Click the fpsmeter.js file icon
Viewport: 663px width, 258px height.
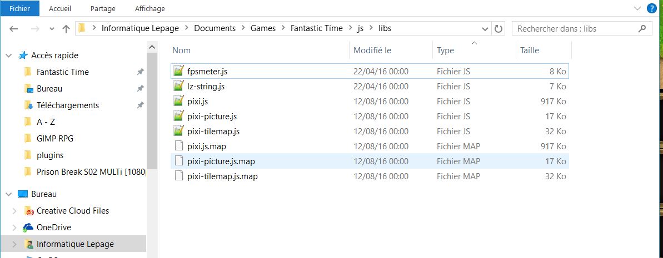[179, 72]
